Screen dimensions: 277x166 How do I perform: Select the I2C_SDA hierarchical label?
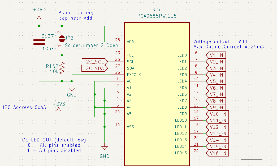(x=93, y=68)
